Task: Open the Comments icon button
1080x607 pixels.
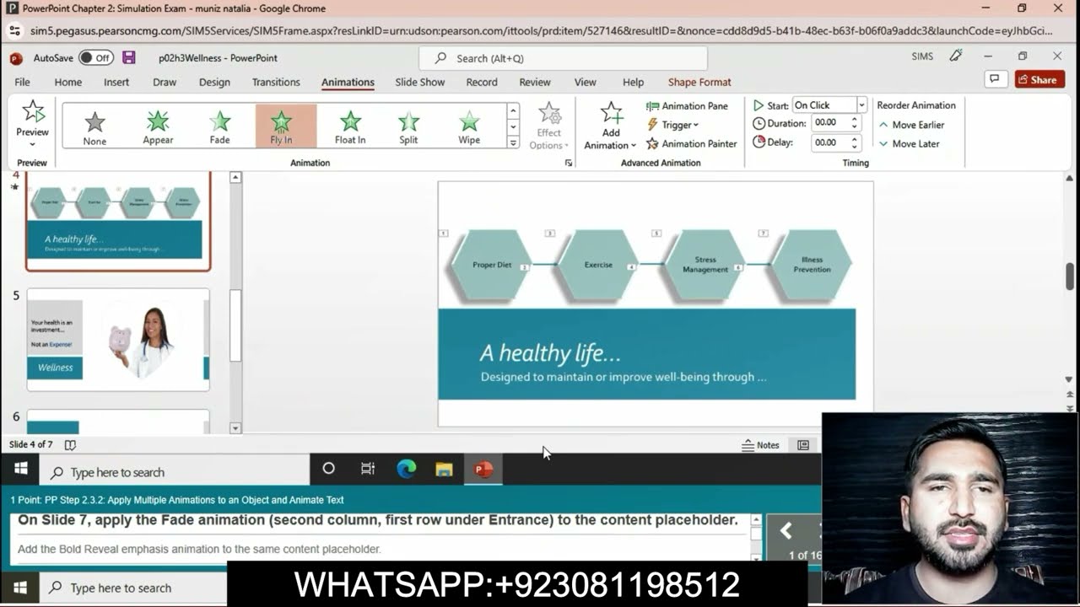Action: 996,79
